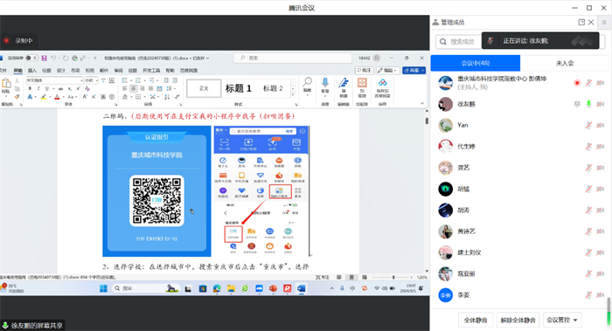Click the Undo arrow in Word toolbar
This screenshot has height=331, width=612.
tap(53, 59)
